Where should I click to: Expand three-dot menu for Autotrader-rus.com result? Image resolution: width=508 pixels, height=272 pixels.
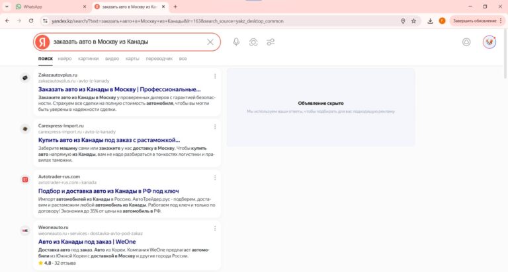pyautogui.click(x=215, y=177)
